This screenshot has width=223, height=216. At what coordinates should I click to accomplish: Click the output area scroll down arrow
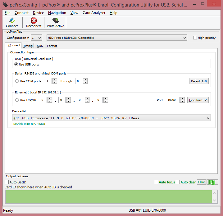coord(215,200)
